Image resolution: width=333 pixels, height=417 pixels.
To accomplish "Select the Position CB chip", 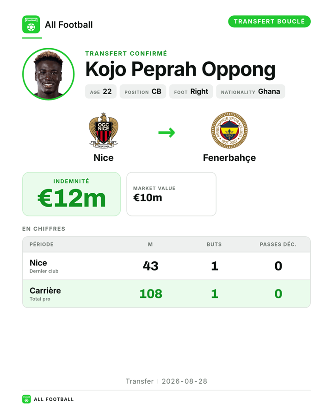I will (x=143, y=91).
